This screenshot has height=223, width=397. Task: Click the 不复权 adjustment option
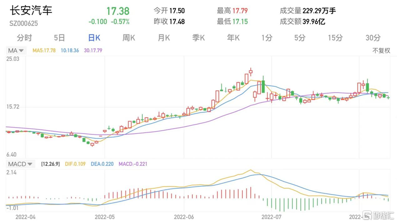[x=381, y=50]
